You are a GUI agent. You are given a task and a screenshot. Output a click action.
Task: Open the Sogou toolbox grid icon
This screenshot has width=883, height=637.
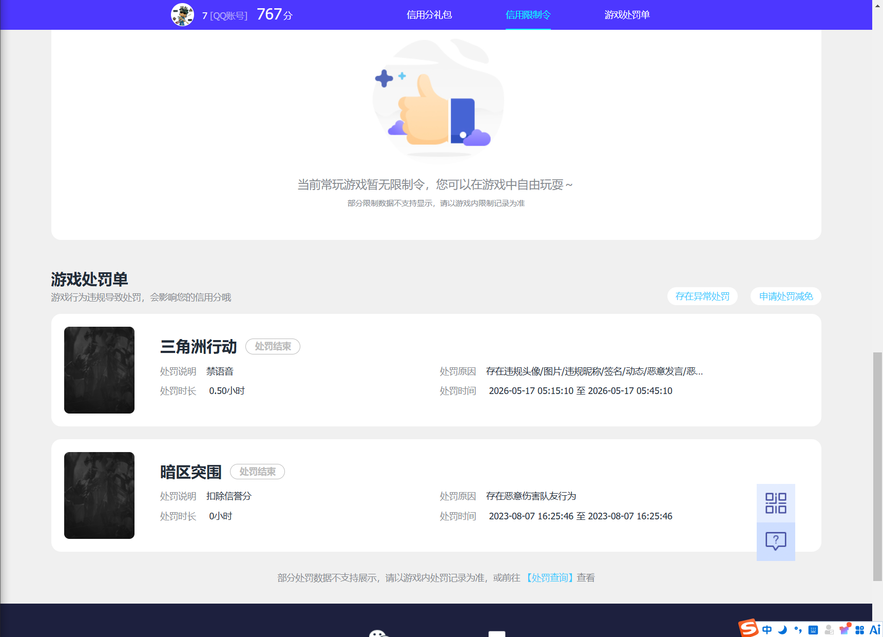point(860,630)
